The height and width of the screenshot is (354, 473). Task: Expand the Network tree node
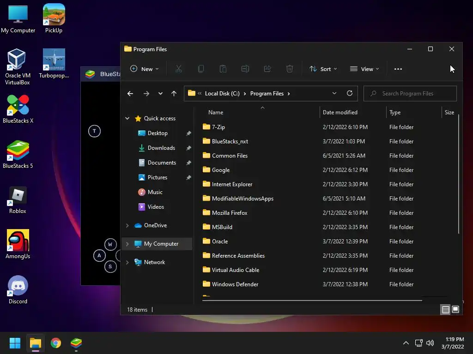(127, 262)
